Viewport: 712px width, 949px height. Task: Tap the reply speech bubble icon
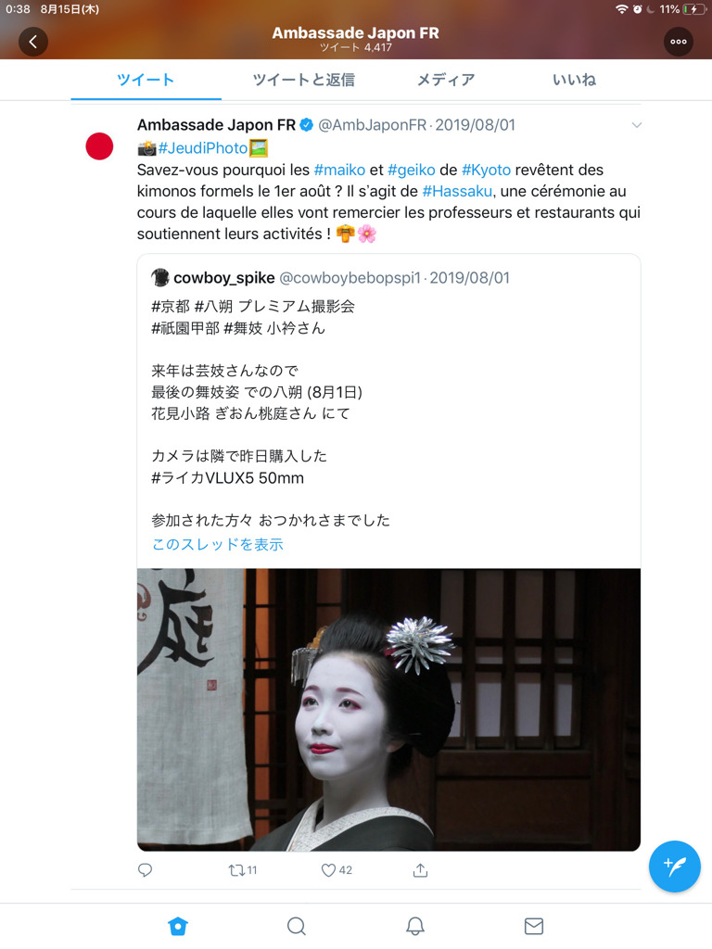click(146, 870)
